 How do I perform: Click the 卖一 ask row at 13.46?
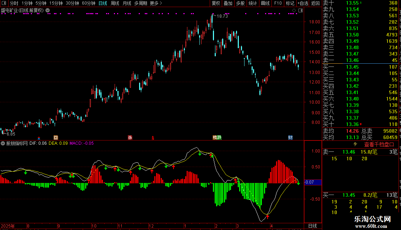(360, 60)
